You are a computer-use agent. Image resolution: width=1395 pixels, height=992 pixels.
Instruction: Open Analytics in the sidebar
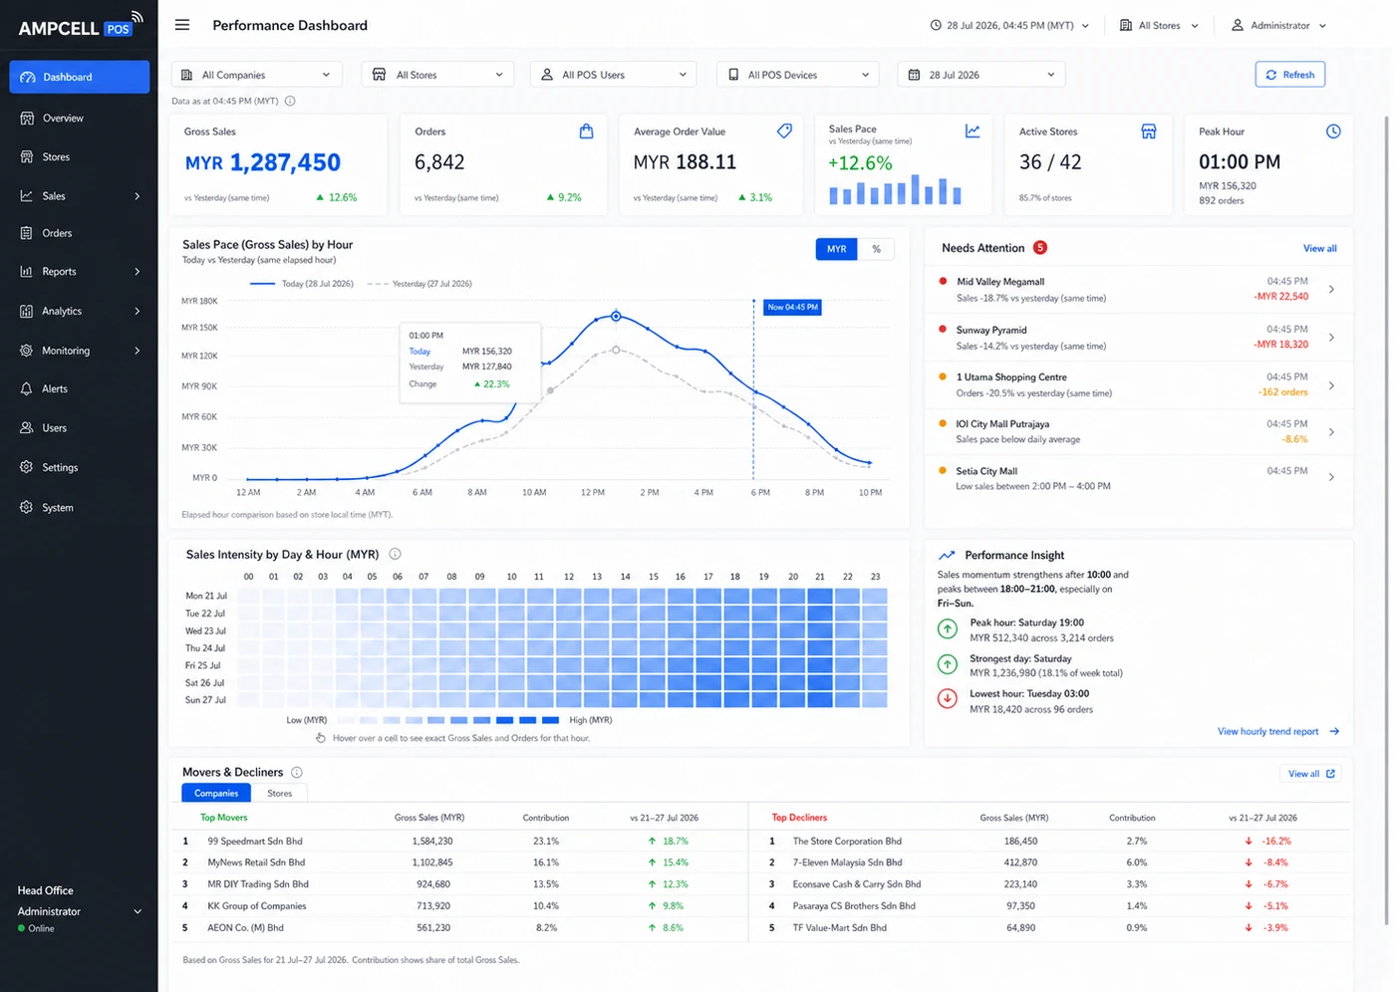point(80,311)
